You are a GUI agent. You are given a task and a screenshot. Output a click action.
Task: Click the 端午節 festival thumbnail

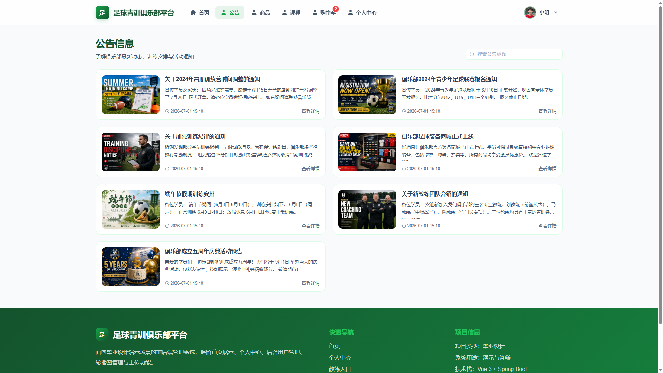[131, 209]
